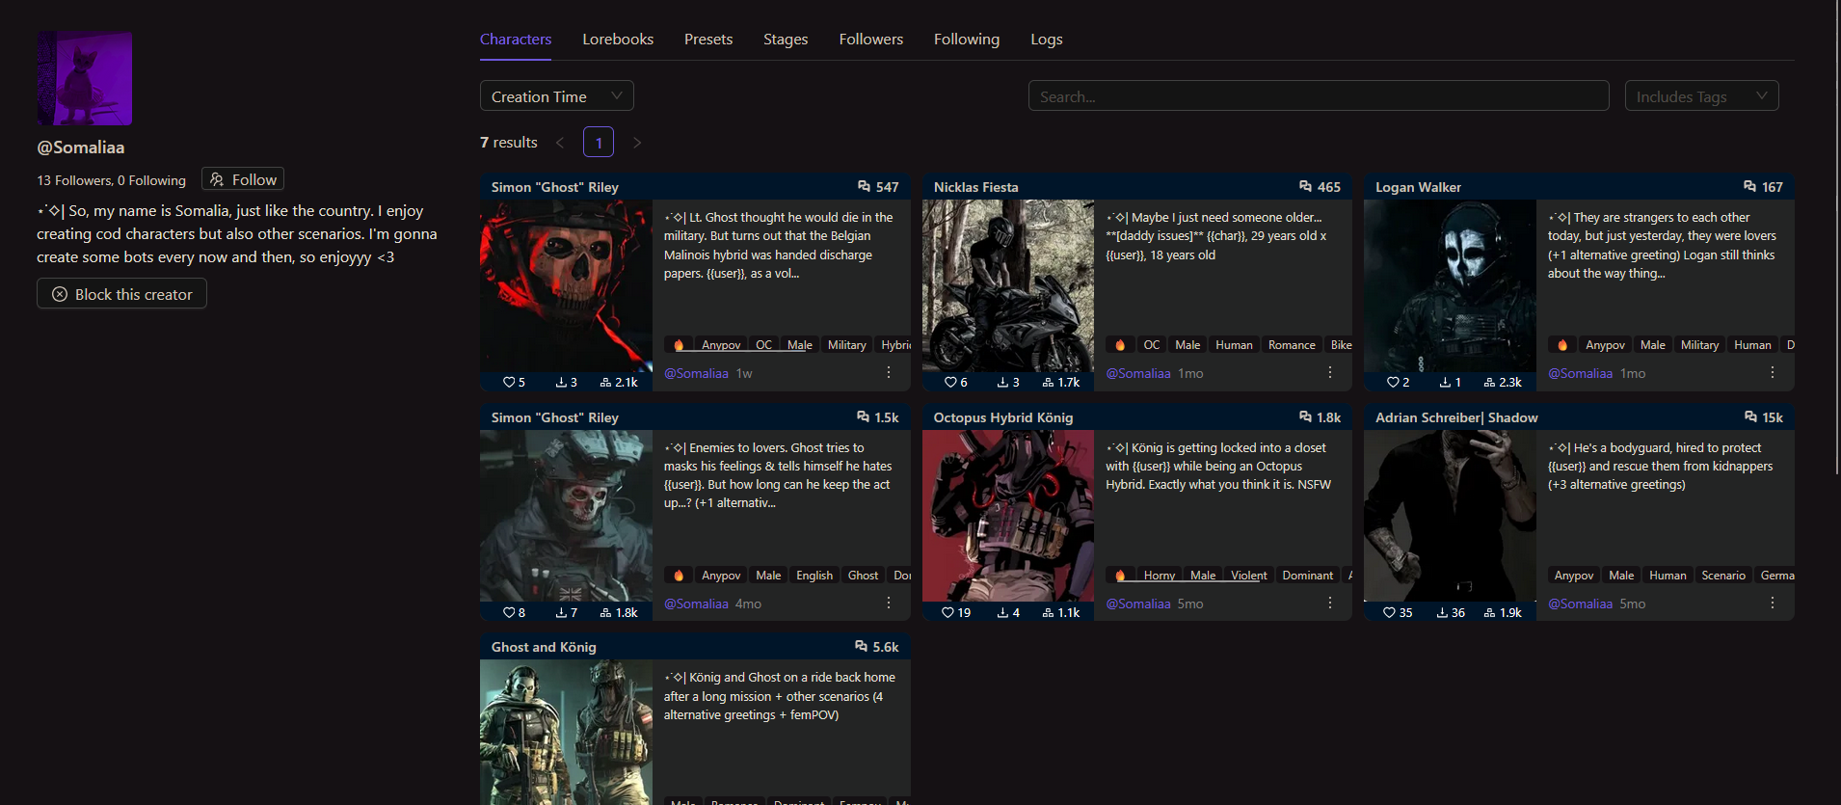Open Adrian Schreiber character thumbnail

[x=1450, y=516]
